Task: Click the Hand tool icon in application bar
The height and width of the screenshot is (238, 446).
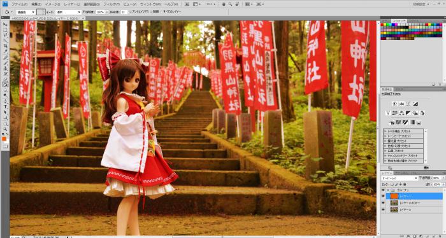Action: coord(224,4)
